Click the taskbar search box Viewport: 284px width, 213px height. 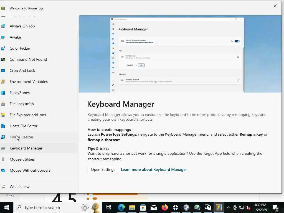coord(58,207)
